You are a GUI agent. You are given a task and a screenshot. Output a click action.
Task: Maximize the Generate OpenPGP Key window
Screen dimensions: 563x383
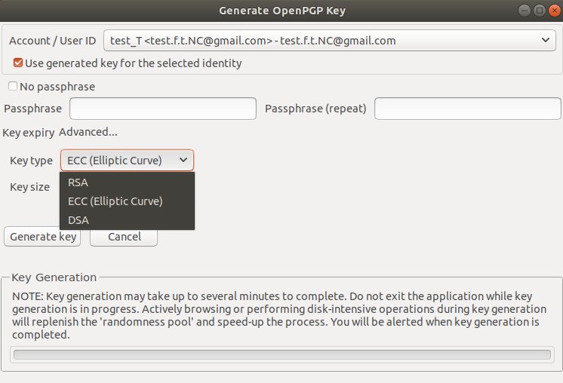tap(540, 11)
